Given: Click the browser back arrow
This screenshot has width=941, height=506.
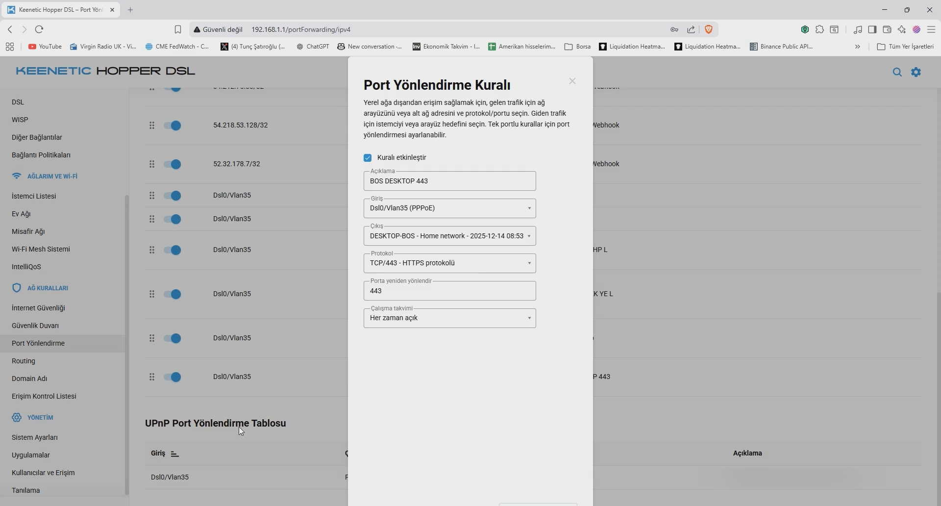Looking at the screenshot, I should 10,29.
